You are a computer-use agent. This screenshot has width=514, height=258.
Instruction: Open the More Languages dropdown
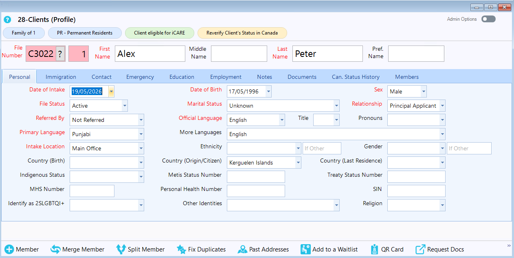pos(442,134)
